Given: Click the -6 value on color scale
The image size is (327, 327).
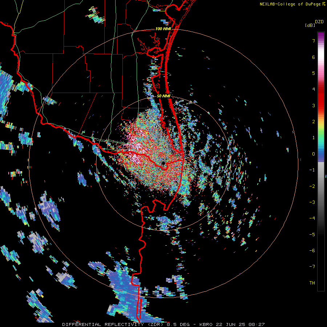Looking at the screenshot, I should pos(312,251).
